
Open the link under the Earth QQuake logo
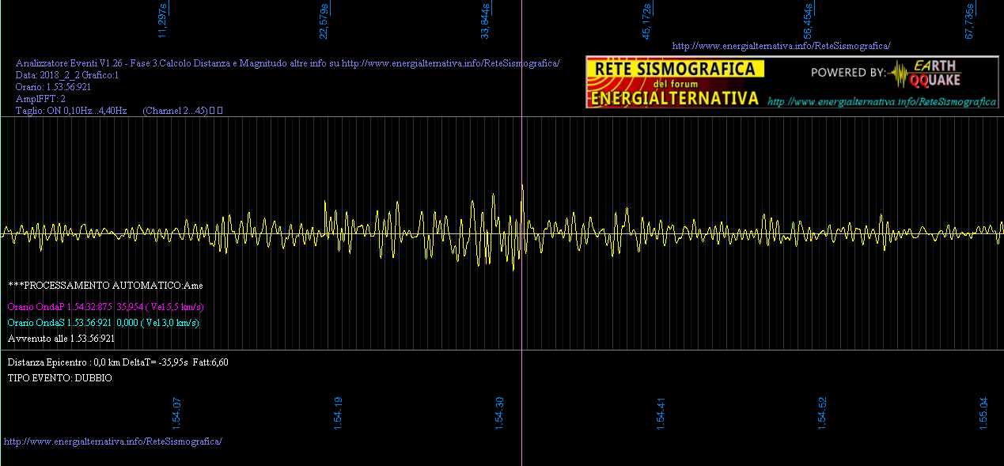pos(882,102)
